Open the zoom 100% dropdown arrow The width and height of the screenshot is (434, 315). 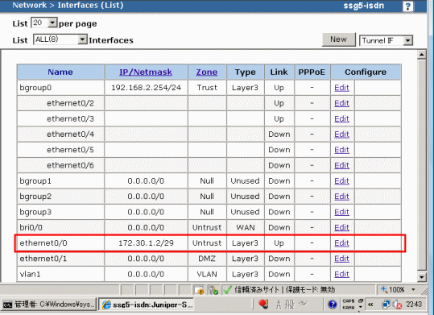coord(413,290)
